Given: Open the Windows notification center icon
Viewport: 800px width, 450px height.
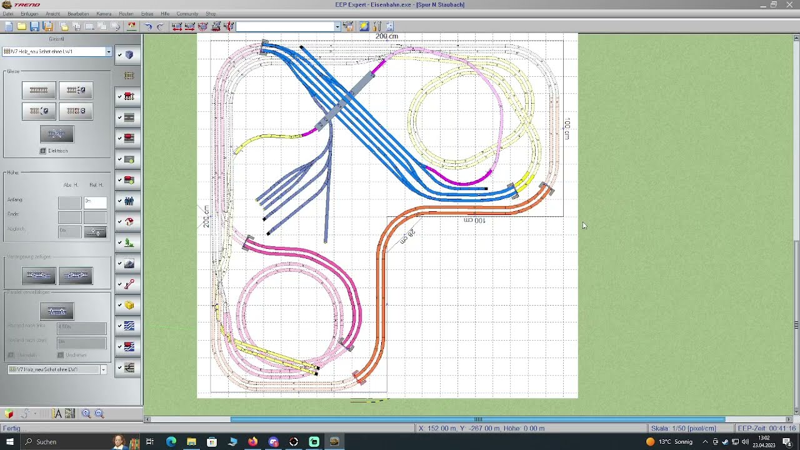Looking at the screenshot, I should coord(787,442).
